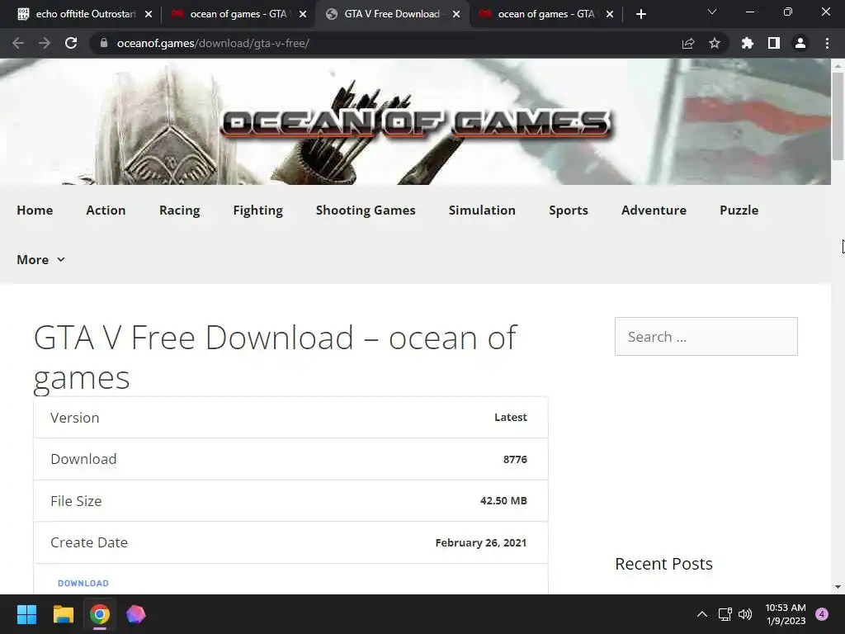
Task: Click the February 26, 2021 date
Action: [x=481, y=543]
